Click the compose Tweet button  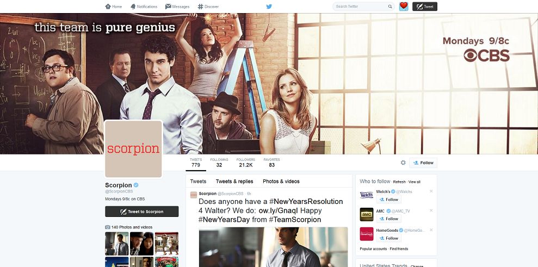425,7
